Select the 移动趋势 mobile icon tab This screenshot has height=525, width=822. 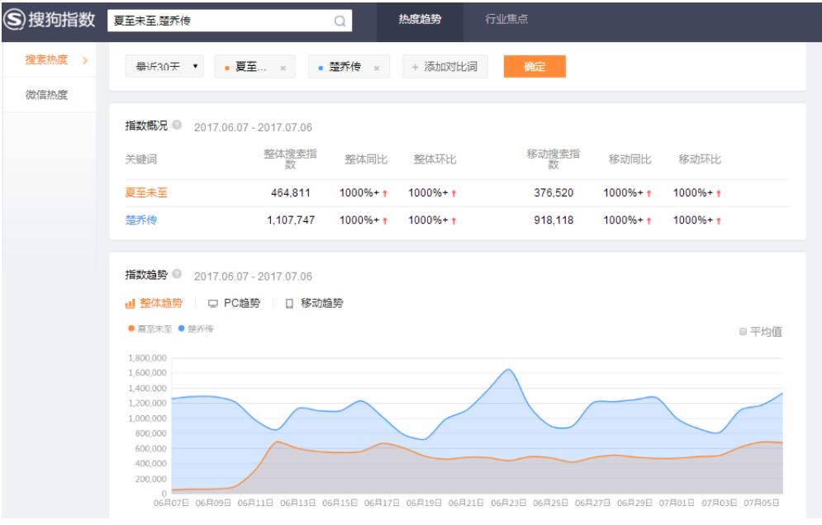click(313, 303)
